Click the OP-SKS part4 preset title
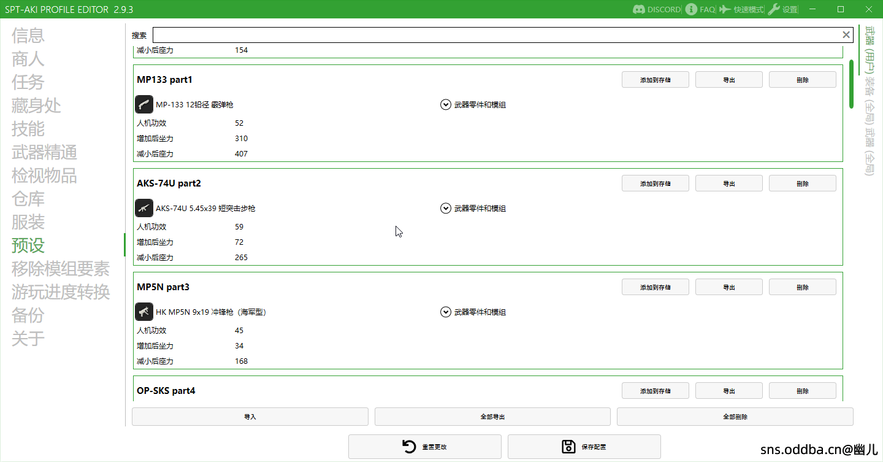The image size is (883, 462). pyautogui.click(x=166, y=391)
